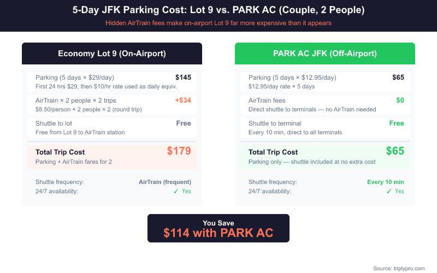Click the $0 AirTrain fees value

[400, 100]
